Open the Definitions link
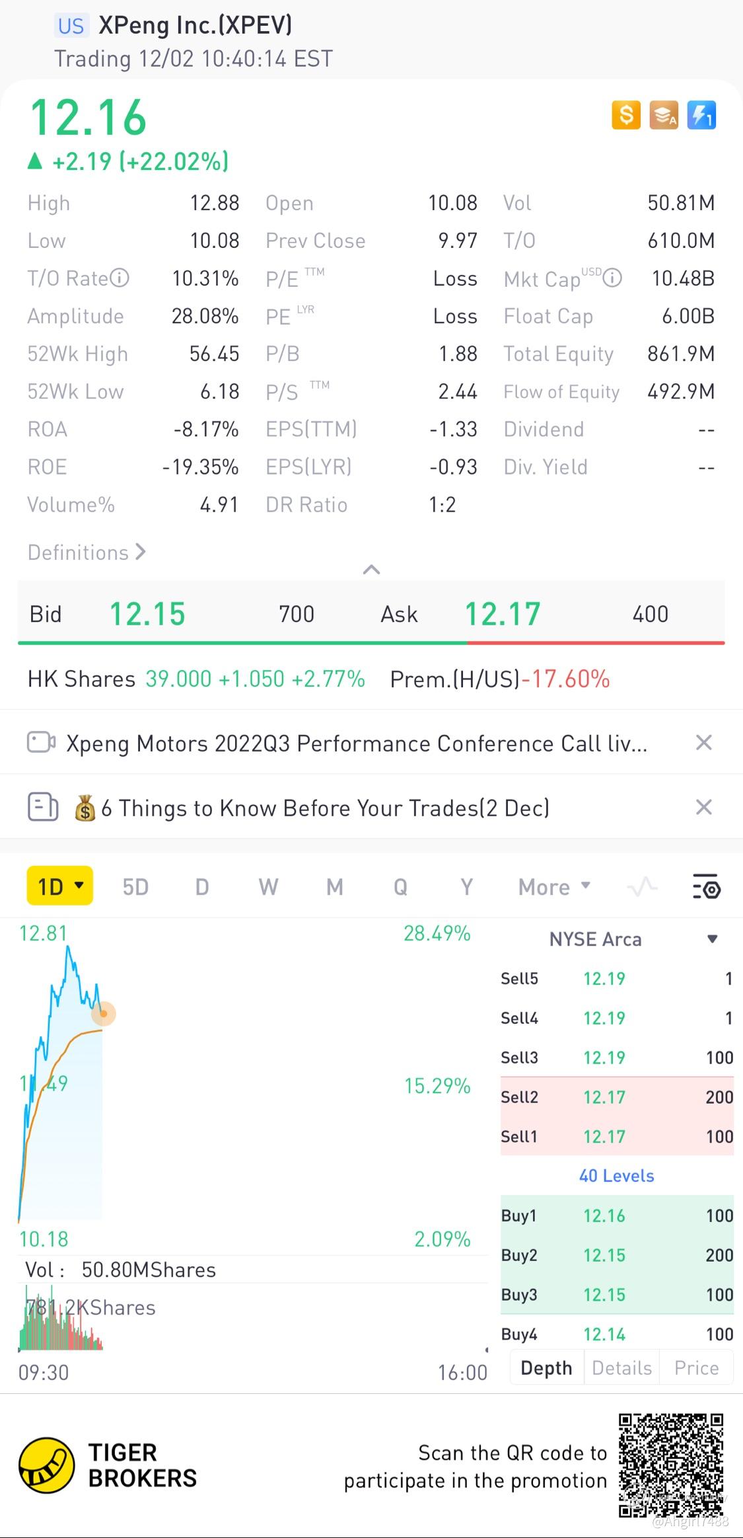This screenshot has height=1538, width=743. pyautogui.click(x=87, y=552)
